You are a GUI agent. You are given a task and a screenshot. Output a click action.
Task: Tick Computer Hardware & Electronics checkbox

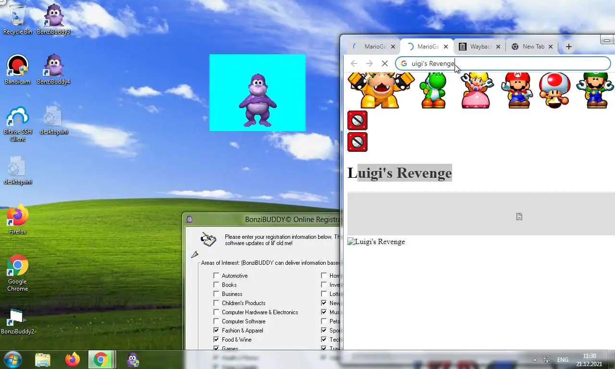pyautogui.click(x=216, y=312)
